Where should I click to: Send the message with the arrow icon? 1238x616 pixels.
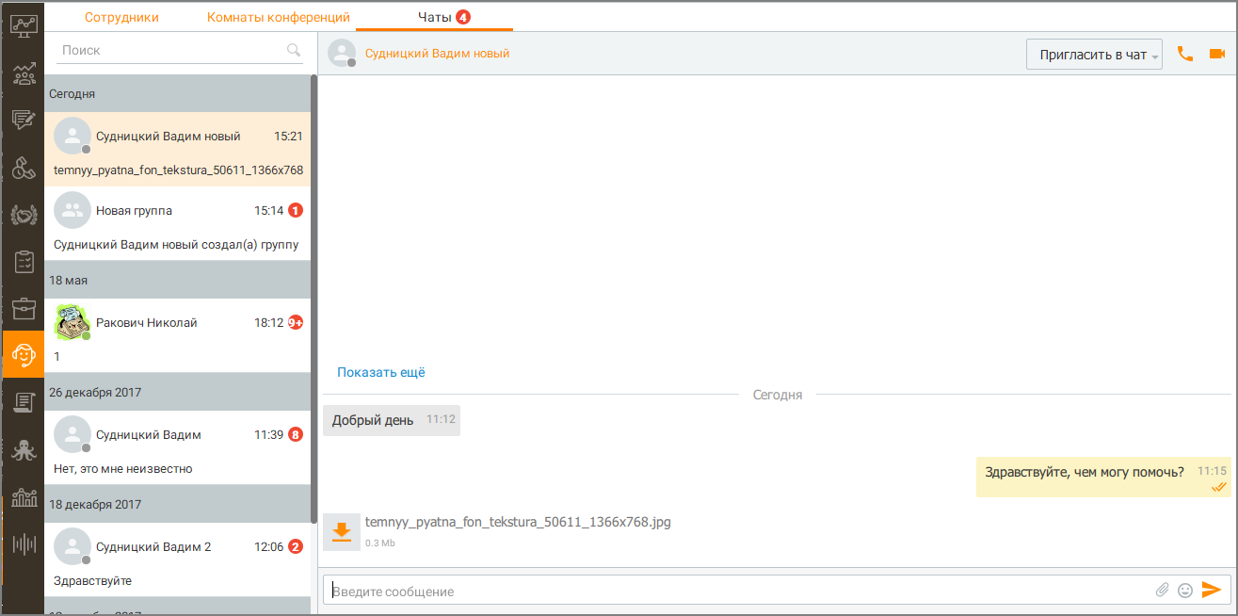(1212, 590)
